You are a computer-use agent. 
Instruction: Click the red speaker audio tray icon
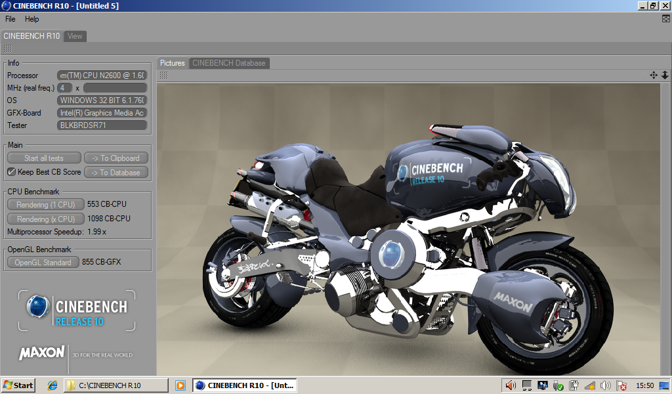[511, 385]
